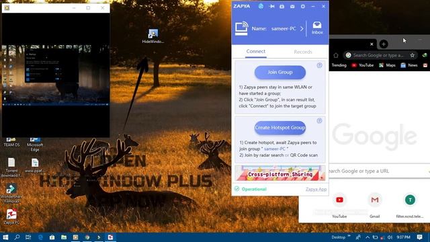Open the Microsoft Edge desktop shortcut
The height and width of the screenshot is (242, 430).
[35, 145]
